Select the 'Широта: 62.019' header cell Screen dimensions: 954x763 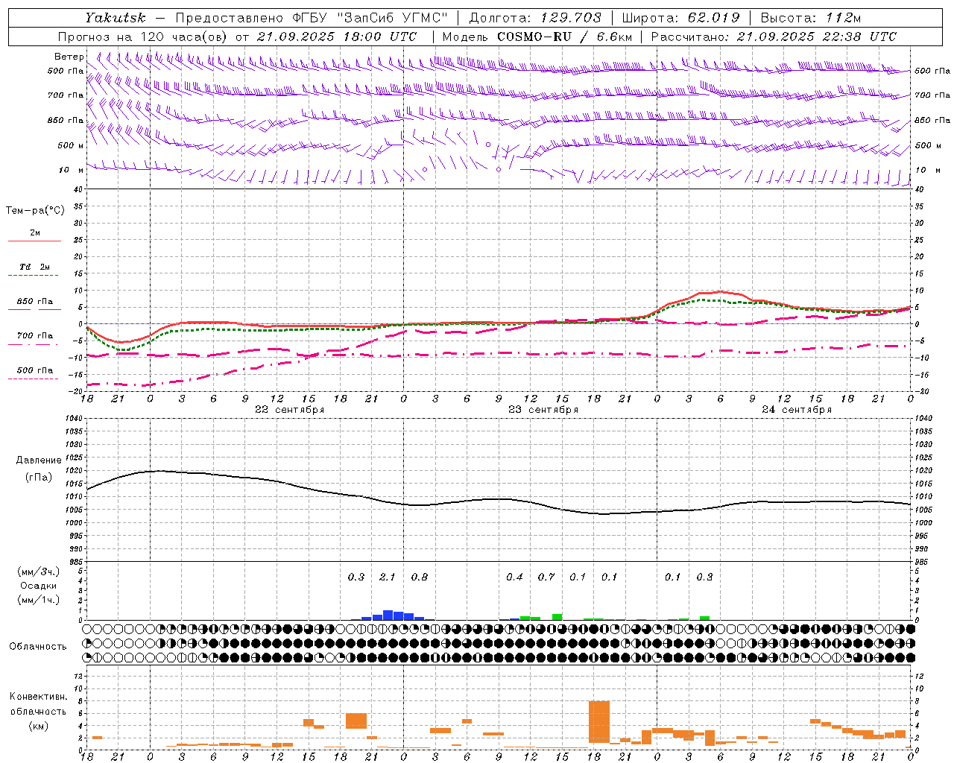[680, 18]
